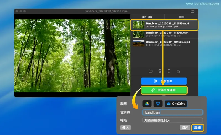Click the green 取得分享連結 button
The image size is (221, 135).
pos(164,90)
